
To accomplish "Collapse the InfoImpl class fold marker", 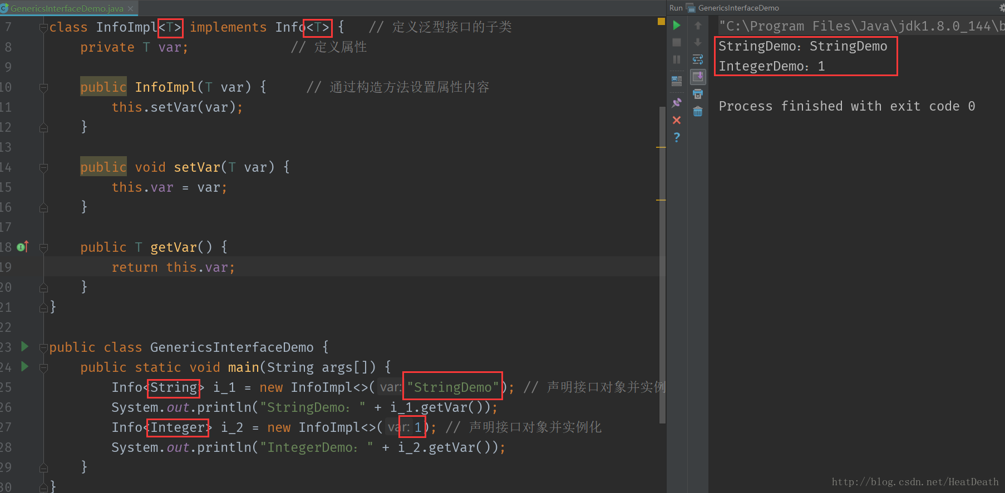I will (x=43, y=27).
